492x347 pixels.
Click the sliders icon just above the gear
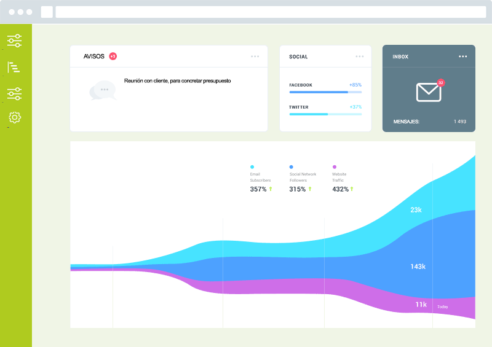tap(14, 93)
